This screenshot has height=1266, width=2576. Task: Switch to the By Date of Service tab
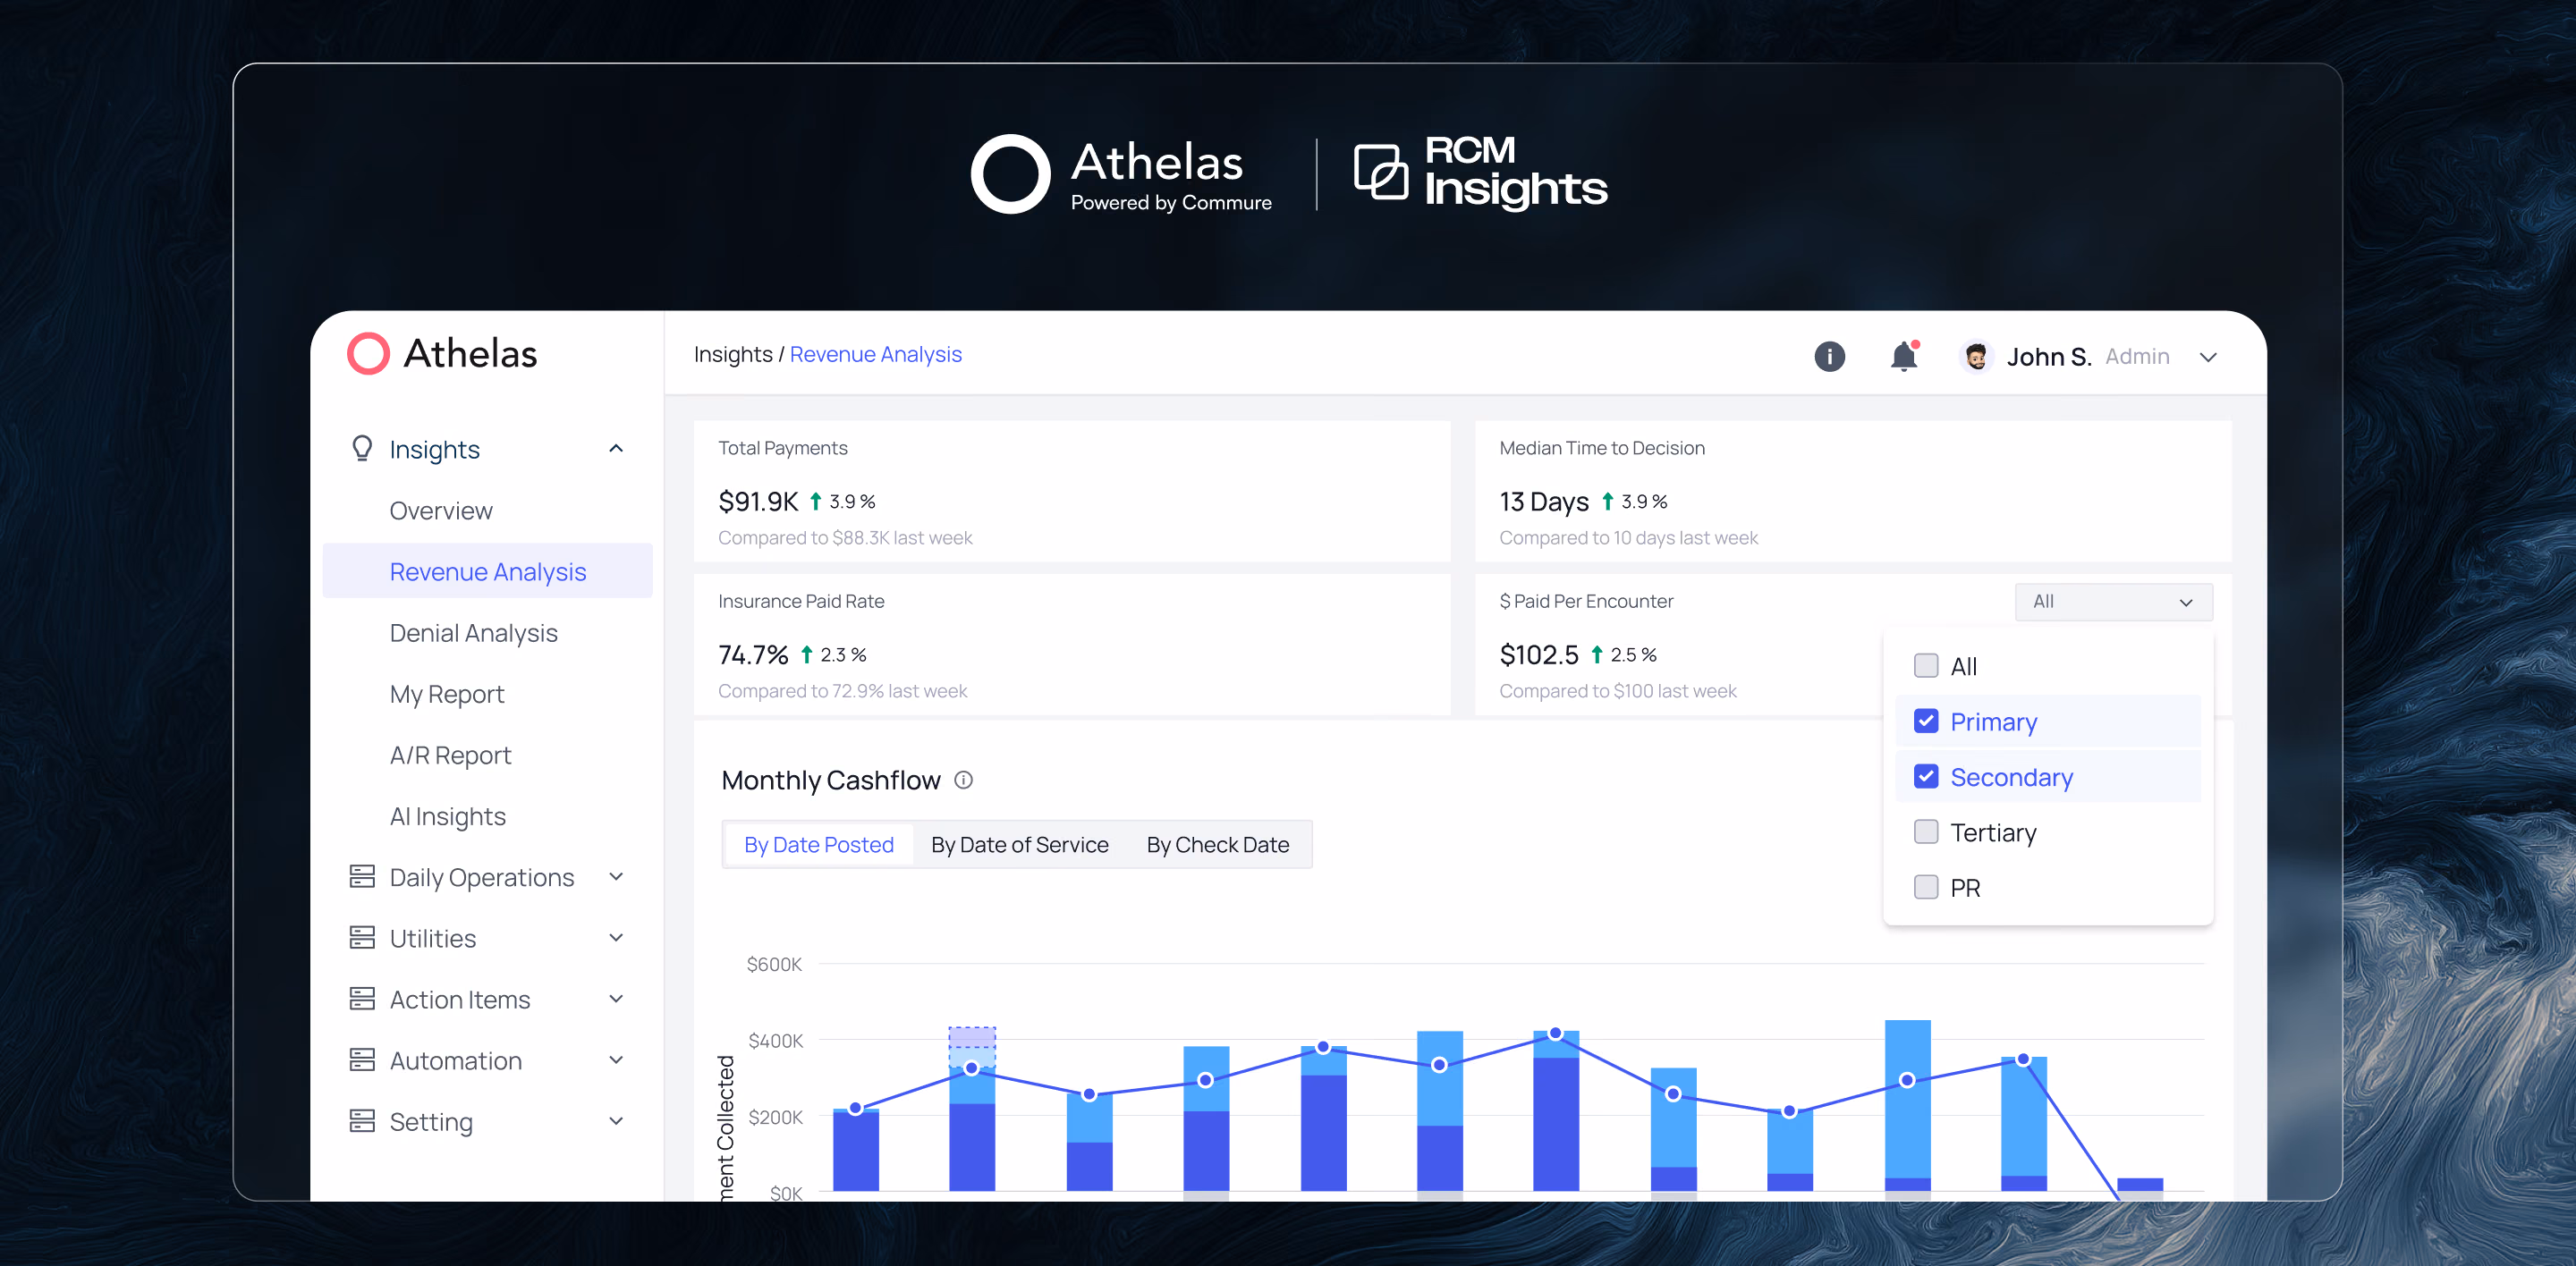pyautogui.click(x=1019, y=844)
